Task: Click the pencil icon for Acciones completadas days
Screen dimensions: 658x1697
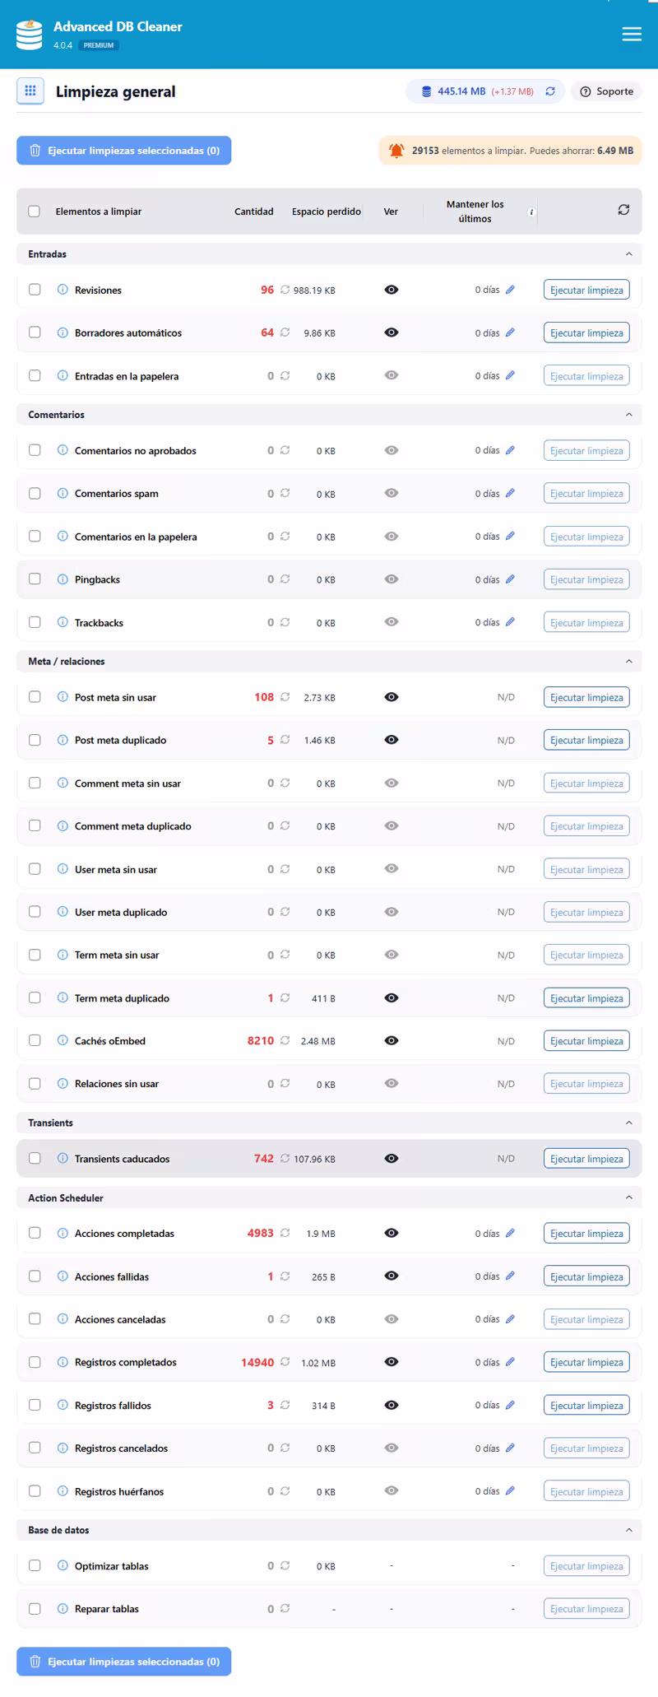Action: (511, 1233)
